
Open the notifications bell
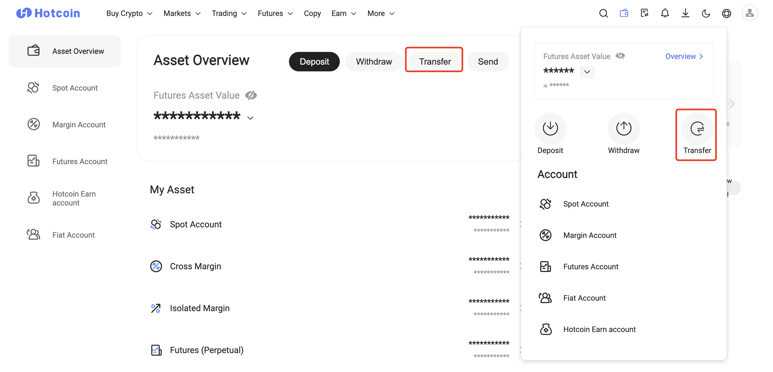(x=665, y=13)
